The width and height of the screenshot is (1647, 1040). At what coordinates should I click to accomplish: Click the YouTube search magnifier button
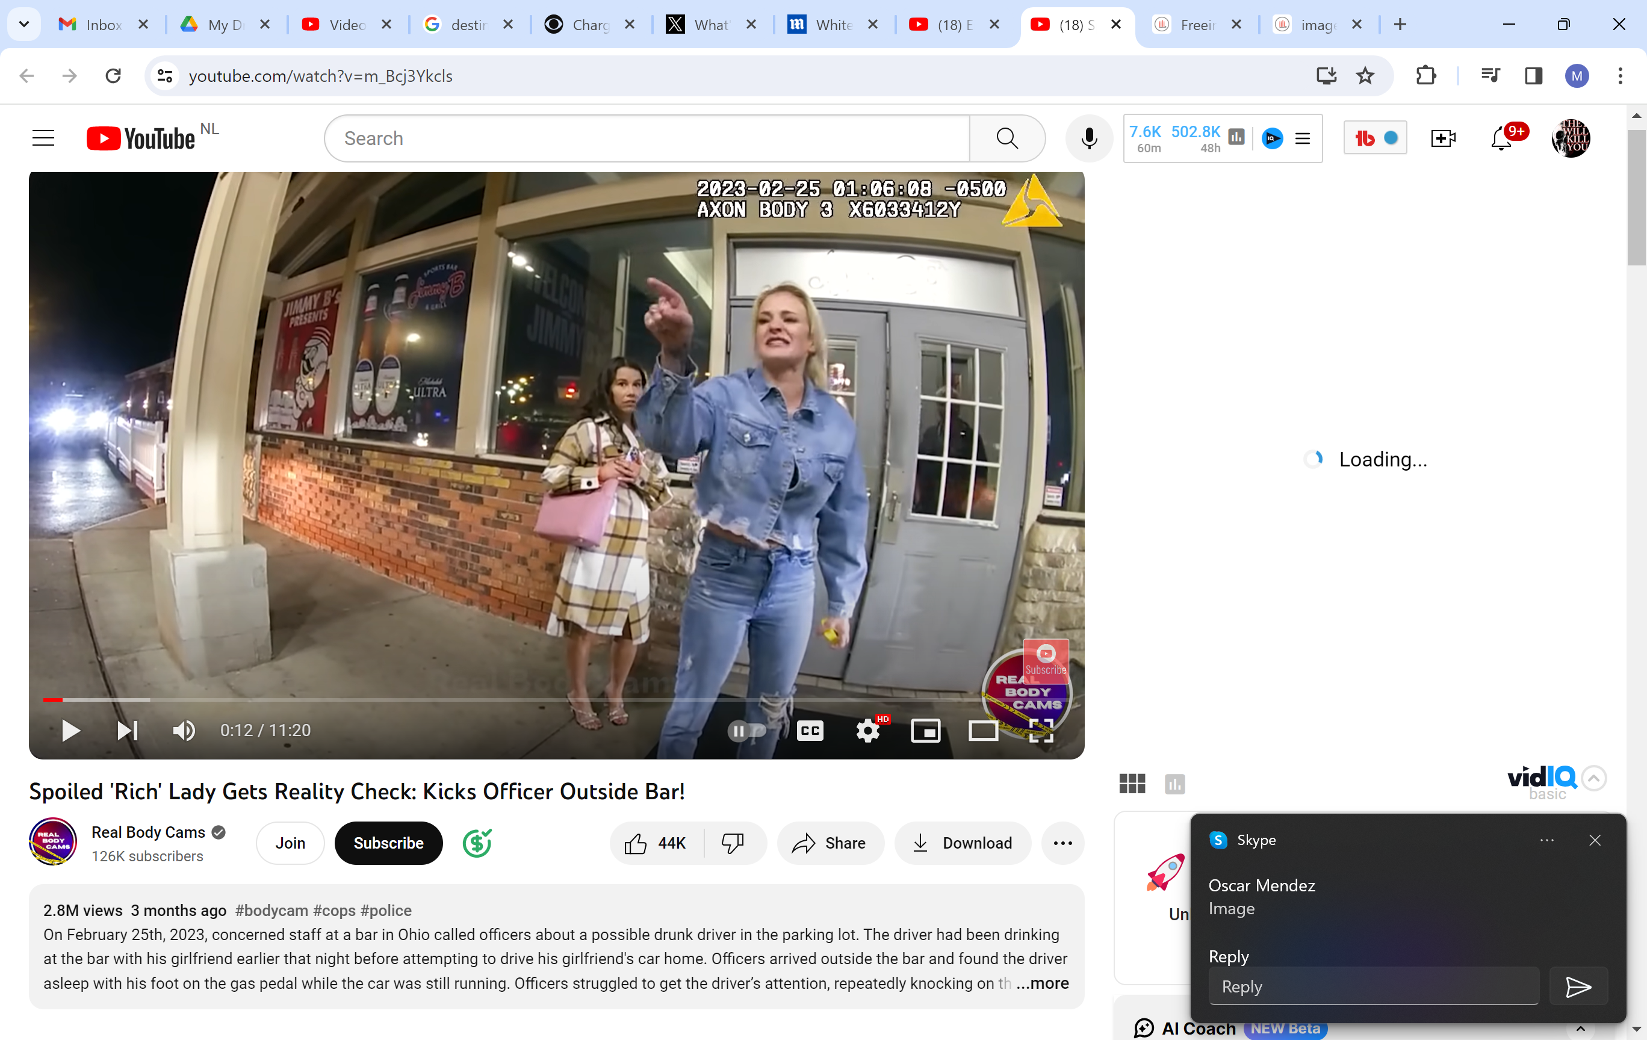tap(1007, 138)
